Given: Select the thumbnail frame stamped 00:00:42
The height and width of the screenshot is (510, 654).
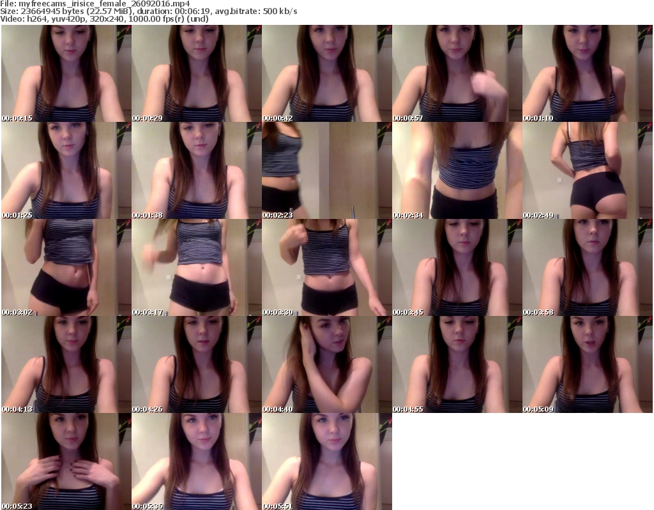Looking at the screenshot, I should pyautogui.click(x=327, y=73).
